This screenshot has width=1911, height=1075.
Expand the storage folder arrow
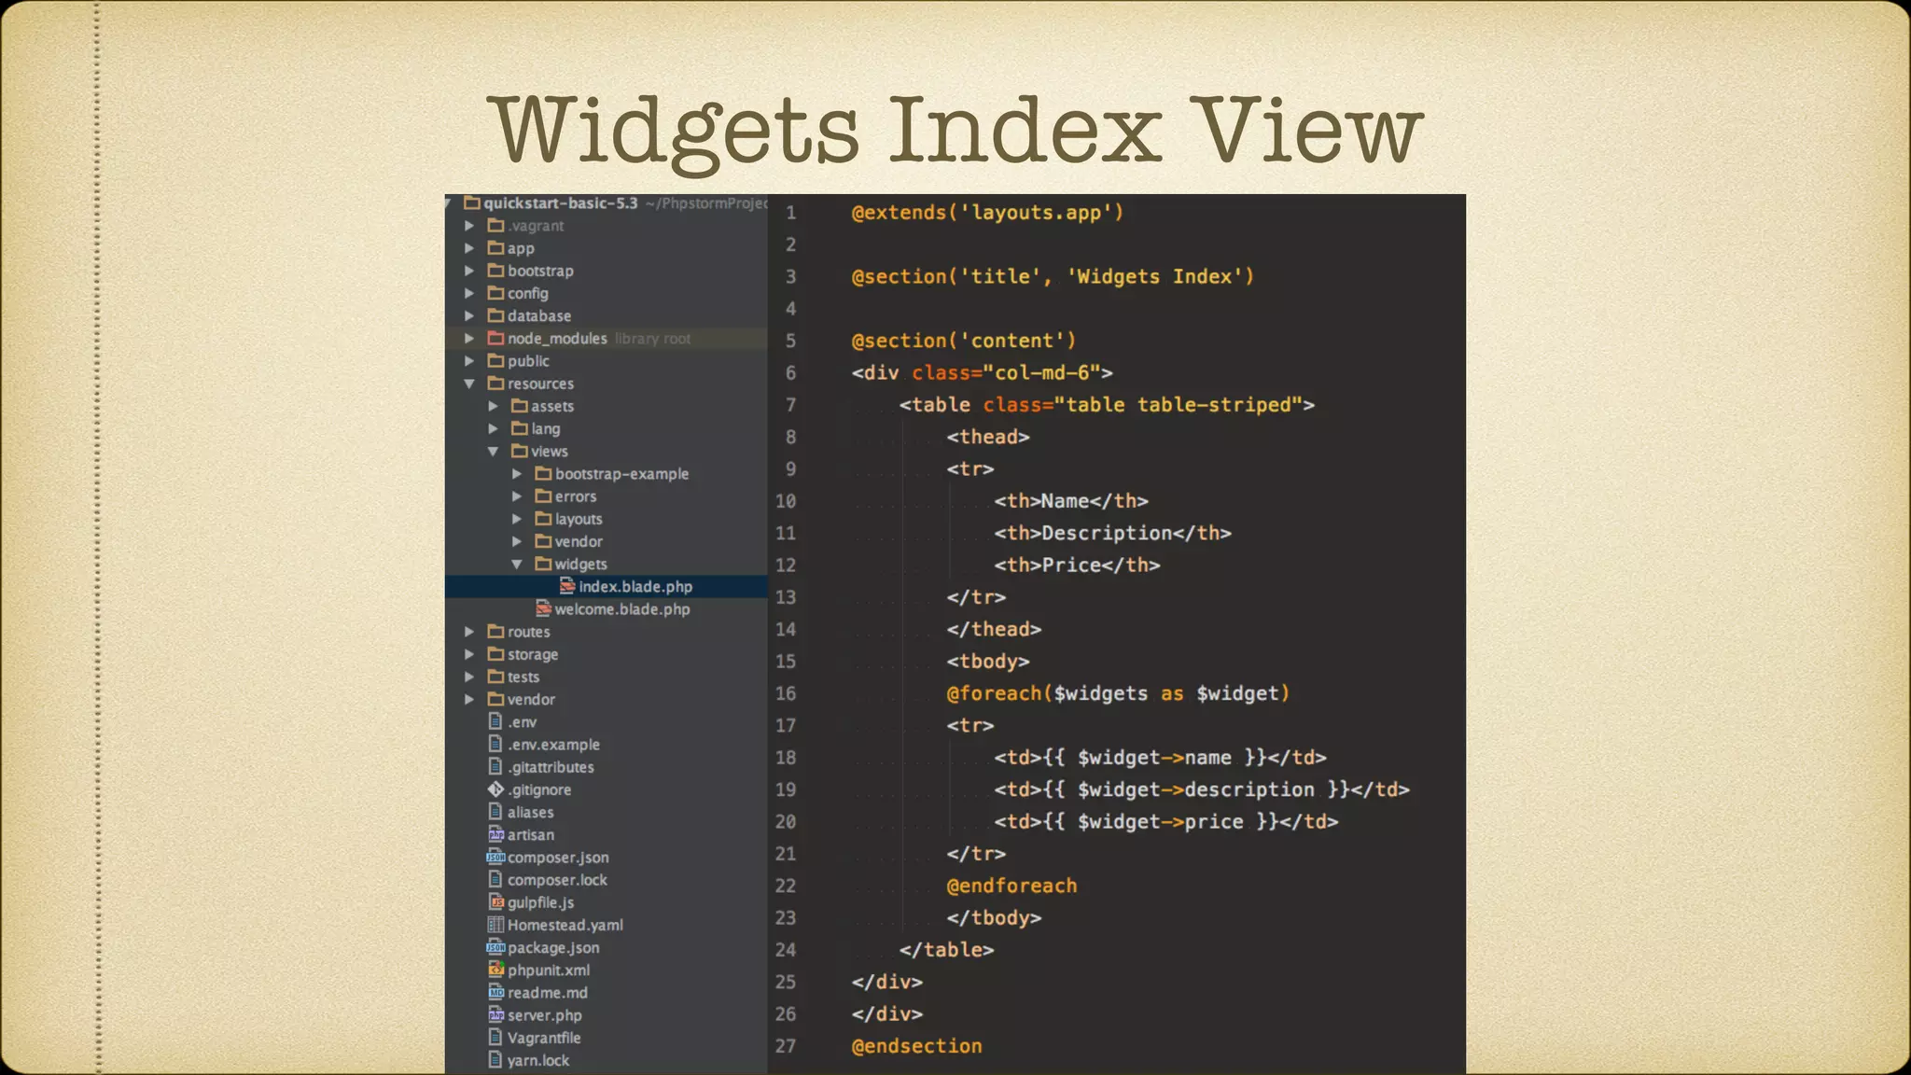(469, 654)
